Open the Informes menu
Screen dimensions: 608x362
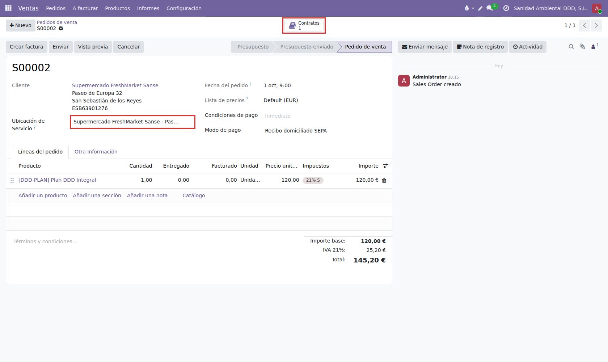click(x=148, y=8)
